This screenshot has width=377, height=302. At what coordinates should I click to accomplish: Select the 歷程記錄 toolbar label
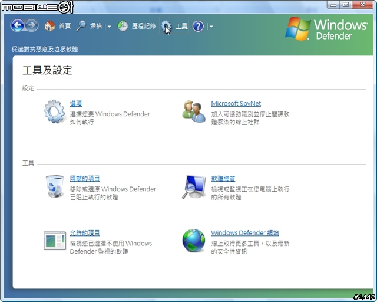pyautogui.click(x=144, y=26)
